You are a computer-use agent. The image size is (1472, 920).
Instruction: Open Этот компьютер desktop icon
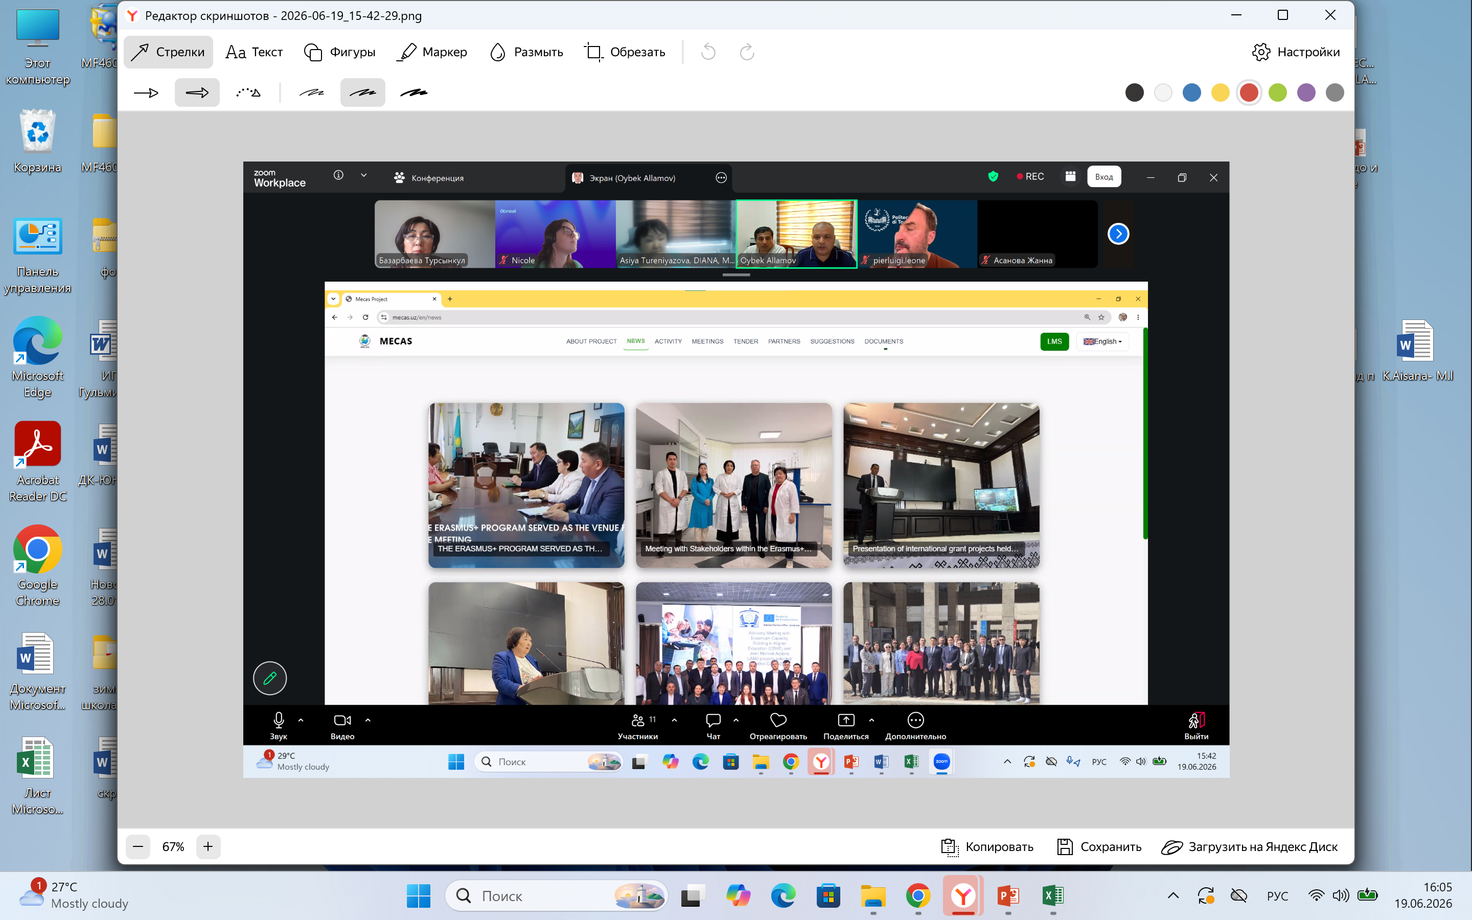pos(38,46)
